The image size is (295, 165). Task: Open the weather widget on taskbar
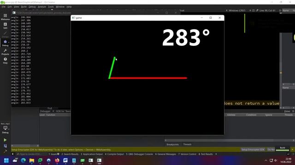[x=15, y=160]
